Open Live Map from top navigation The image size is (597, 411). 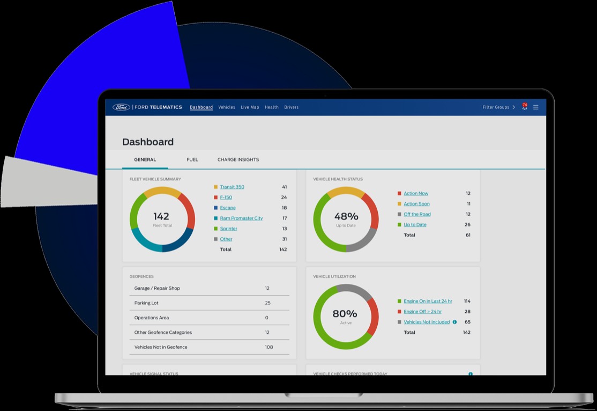pyautogui.click(x=250, y=107)
